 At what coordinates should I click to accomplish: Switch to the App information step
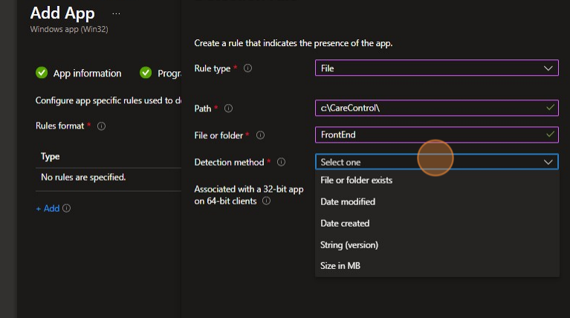point(87,74)
